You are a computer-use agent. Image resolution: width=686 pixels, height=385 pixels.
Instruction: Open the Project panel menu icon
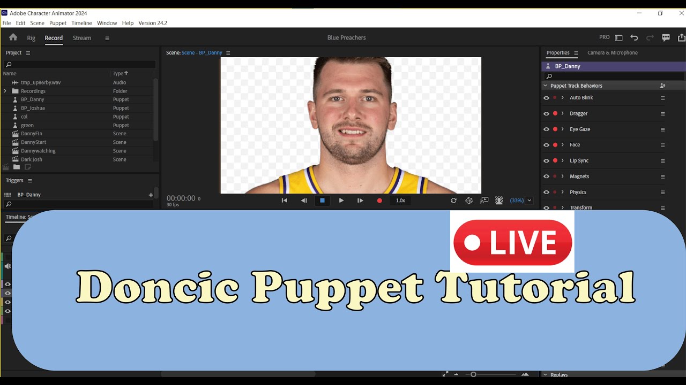(28, 53)
